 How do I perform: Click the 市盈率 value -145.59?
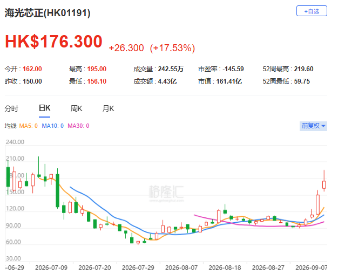click(233, 69)
